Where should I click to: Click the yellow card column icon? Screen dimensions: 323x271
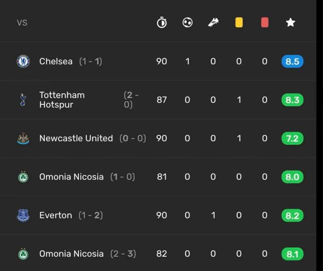[239, 22]
